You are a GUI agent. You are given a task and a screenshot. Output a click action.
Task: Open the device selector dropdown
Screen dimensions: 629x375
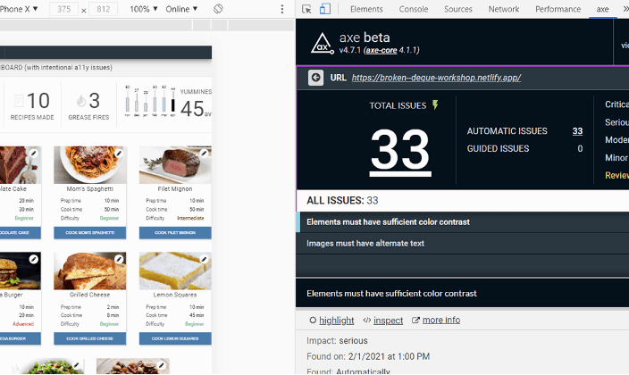click(x=20, y=9)
